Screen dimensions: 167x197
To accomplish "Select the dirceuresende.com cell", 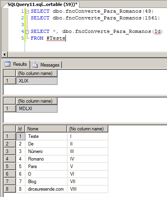I will coord(46,189).
